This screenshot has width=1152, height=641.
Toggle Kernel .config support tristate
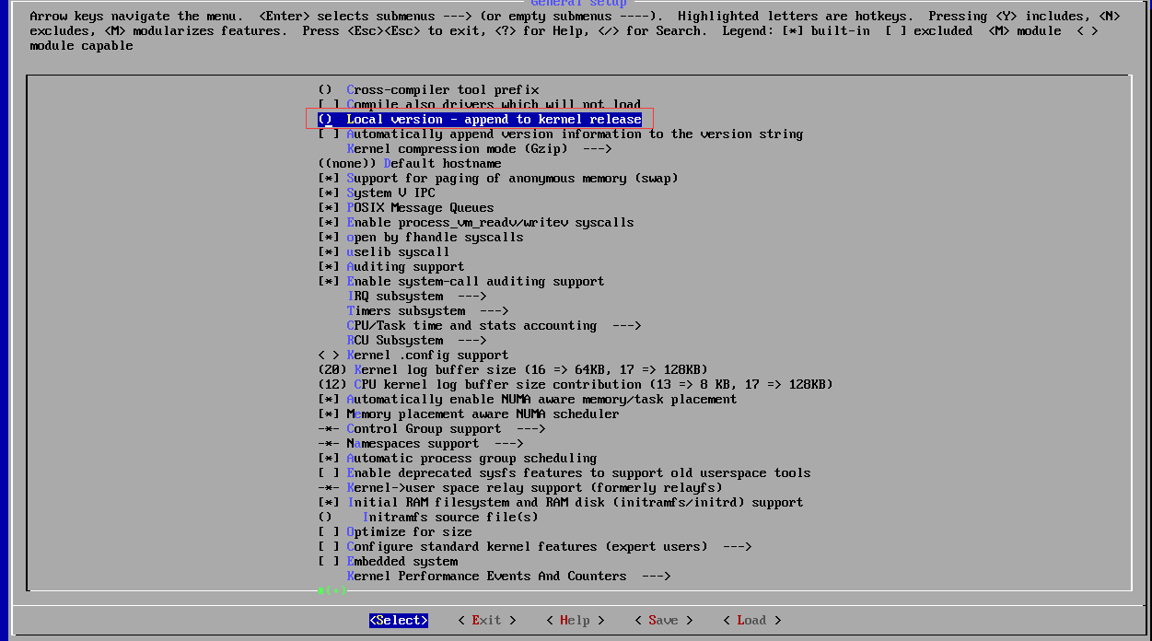(329, 355)
